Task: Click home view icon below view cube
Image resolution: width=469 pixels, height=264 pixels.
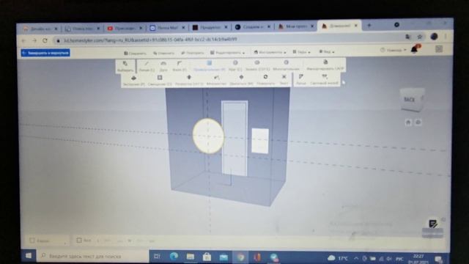Action: 408,122
